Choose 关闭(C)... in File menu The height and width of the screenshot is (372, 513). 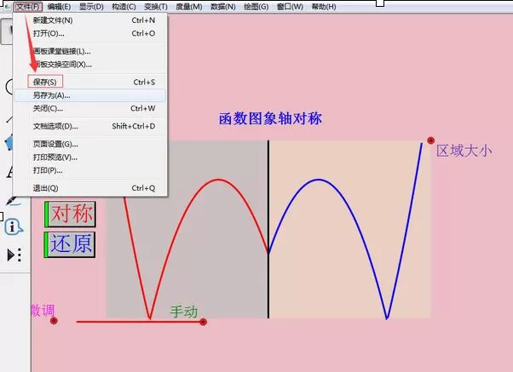click(x=90, y=108)
